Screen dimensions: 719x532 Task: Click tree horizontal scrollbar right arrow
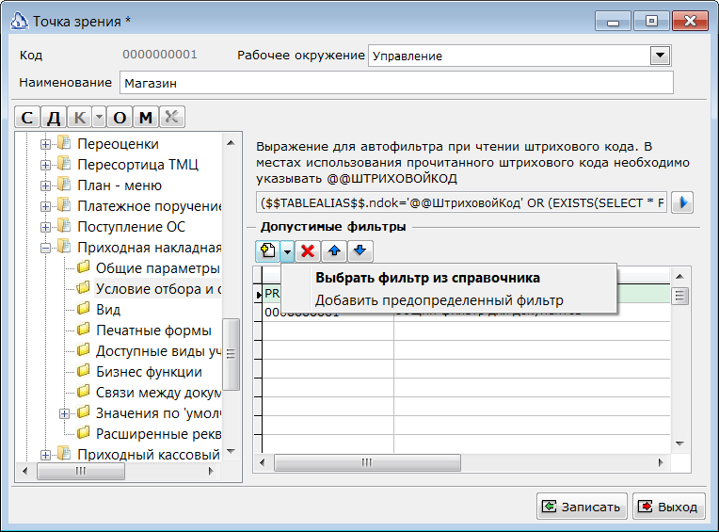[x=211, y=471]
